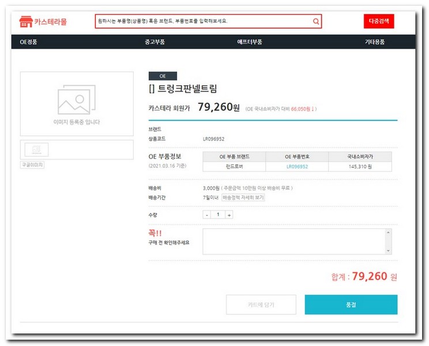Click the magnifier search icon
429x346 pixels.
click(315, 21)
